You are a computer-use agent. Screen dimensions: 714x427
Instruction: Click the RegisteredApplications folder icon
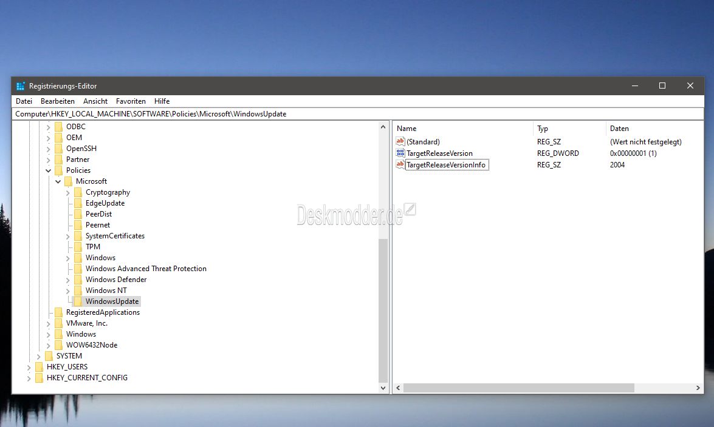point(58,312)
